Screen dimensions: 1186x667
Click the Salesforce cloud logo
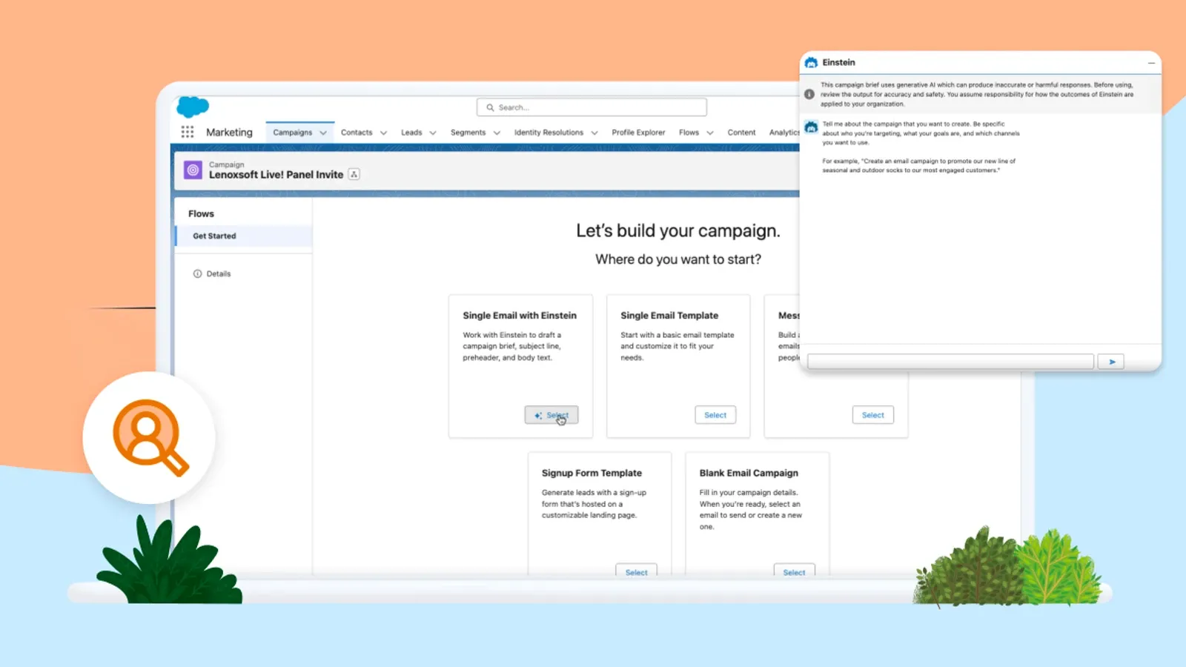pyautogui.click(x=193, y=107)
